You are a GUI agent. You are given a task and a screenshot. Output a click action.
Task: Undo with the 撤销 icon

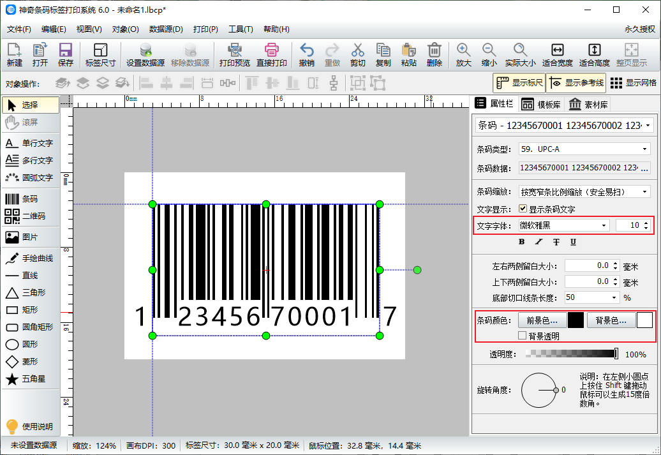306,55
